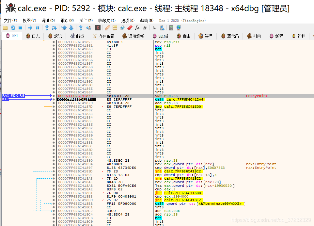Click the Step over toolbar icon
Image resolution: width=314 pixels, height=226 pixels.
(x=54, y=28)
